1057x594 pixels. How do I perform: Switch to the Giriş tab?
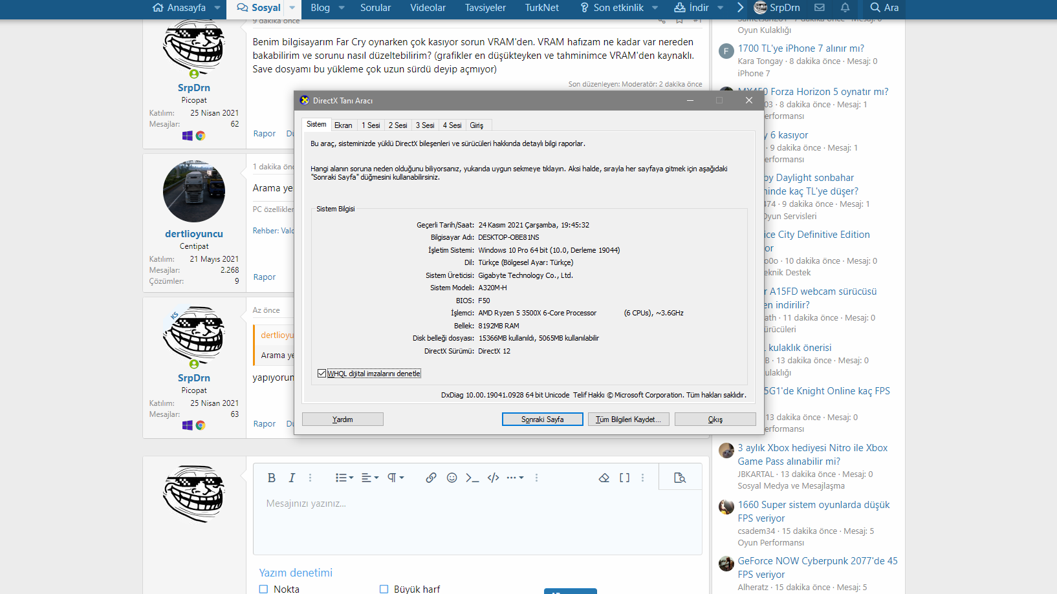(477, 125)
